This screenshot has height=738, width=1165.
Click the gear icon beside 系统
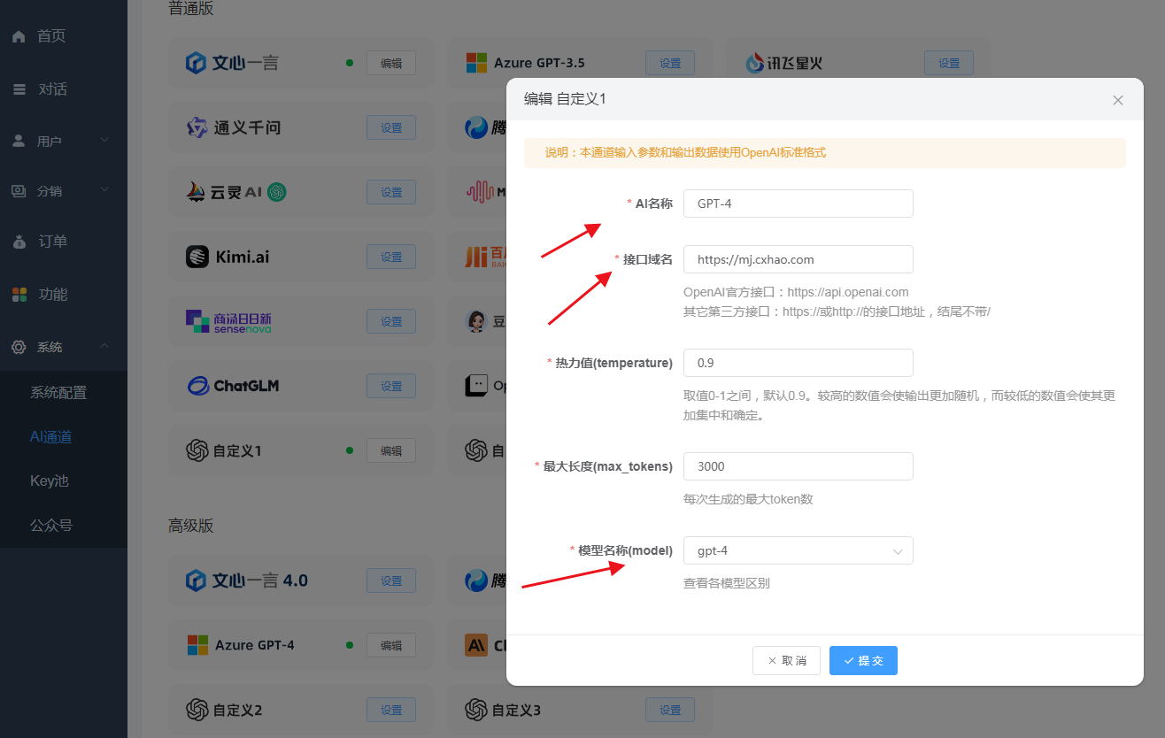(x=19, y=347)
